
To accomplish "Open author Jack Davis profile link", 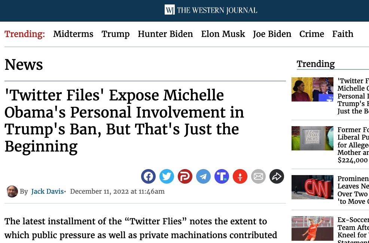I will tap(47, 191).
